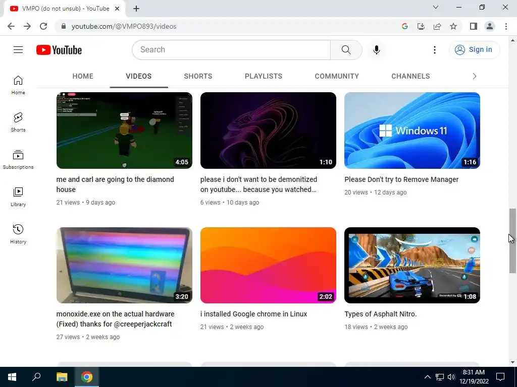Share this page icon
The image size is (517, 387).
[x=437, y=26]
